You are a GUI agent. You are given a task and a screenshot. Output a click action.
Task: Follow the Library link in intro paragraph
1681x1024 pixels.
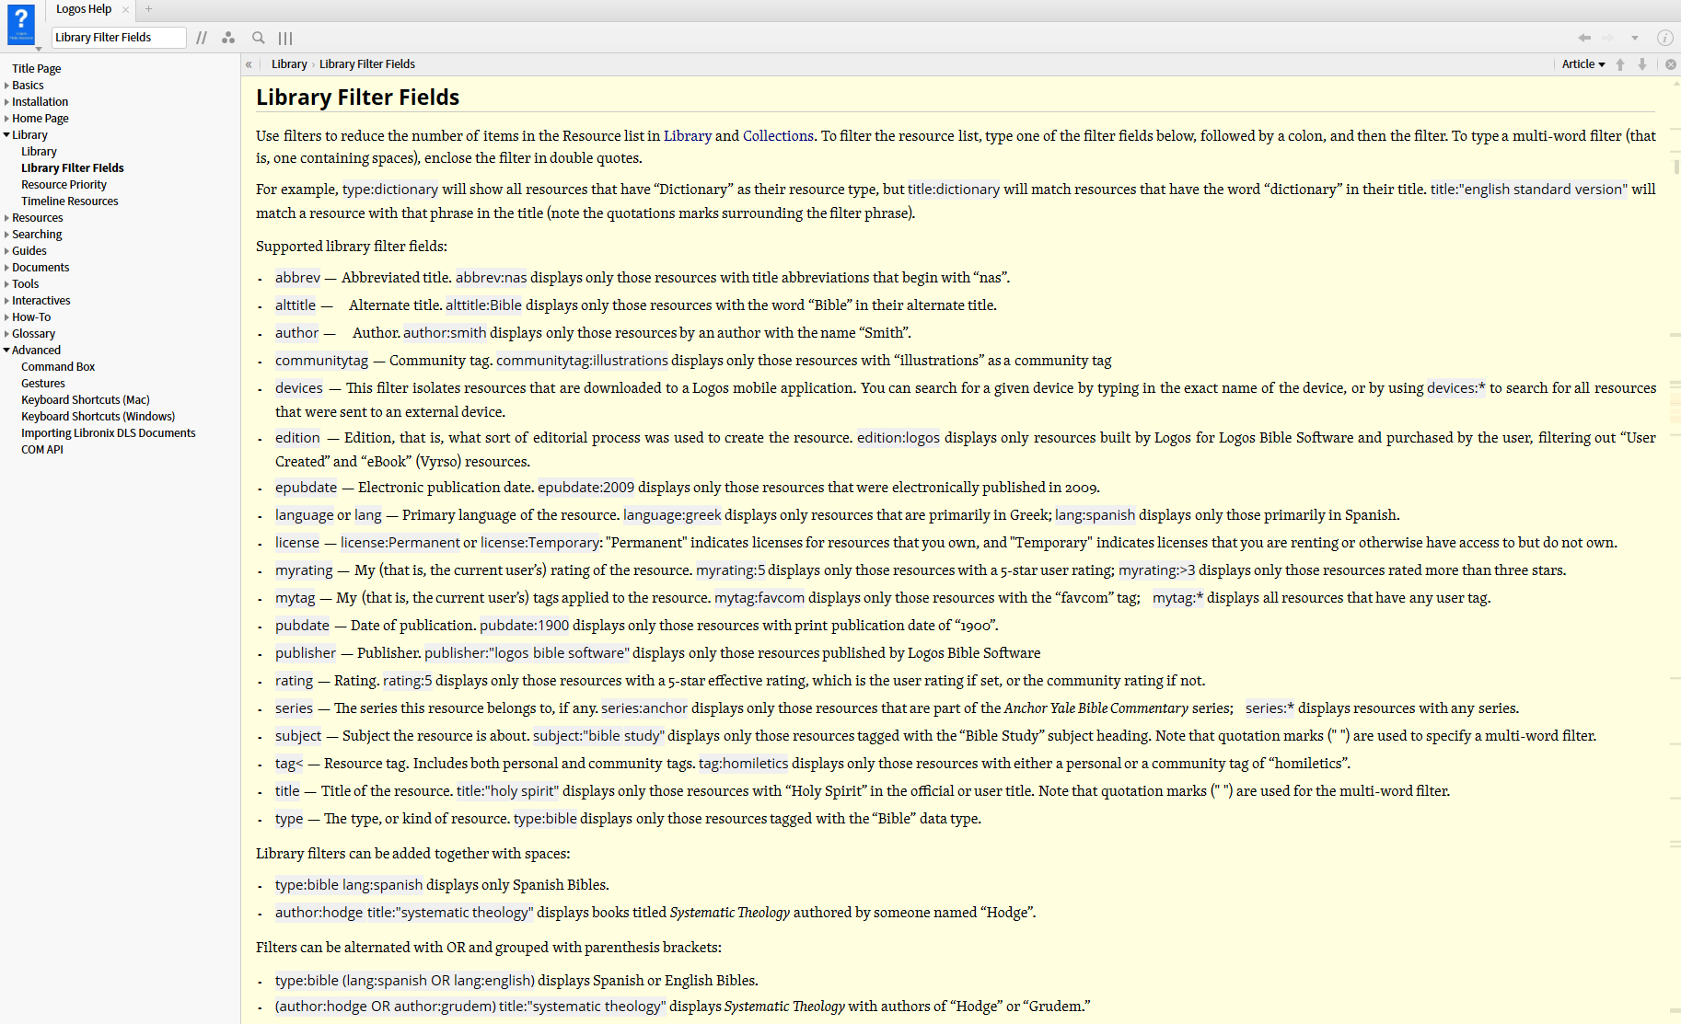[688, 136]
